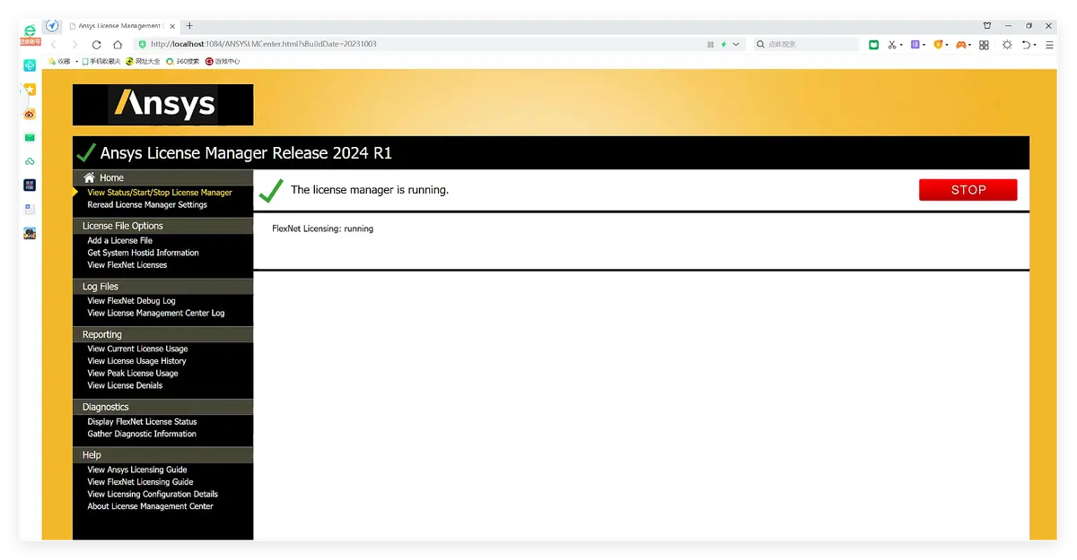Open View License Denials
Image resolution: width=1077 pixels, height=560 pixels.
coord(125,385)
